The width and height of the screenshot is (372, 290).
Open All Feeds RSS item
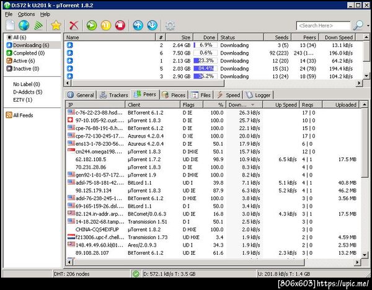coord(19,115)
